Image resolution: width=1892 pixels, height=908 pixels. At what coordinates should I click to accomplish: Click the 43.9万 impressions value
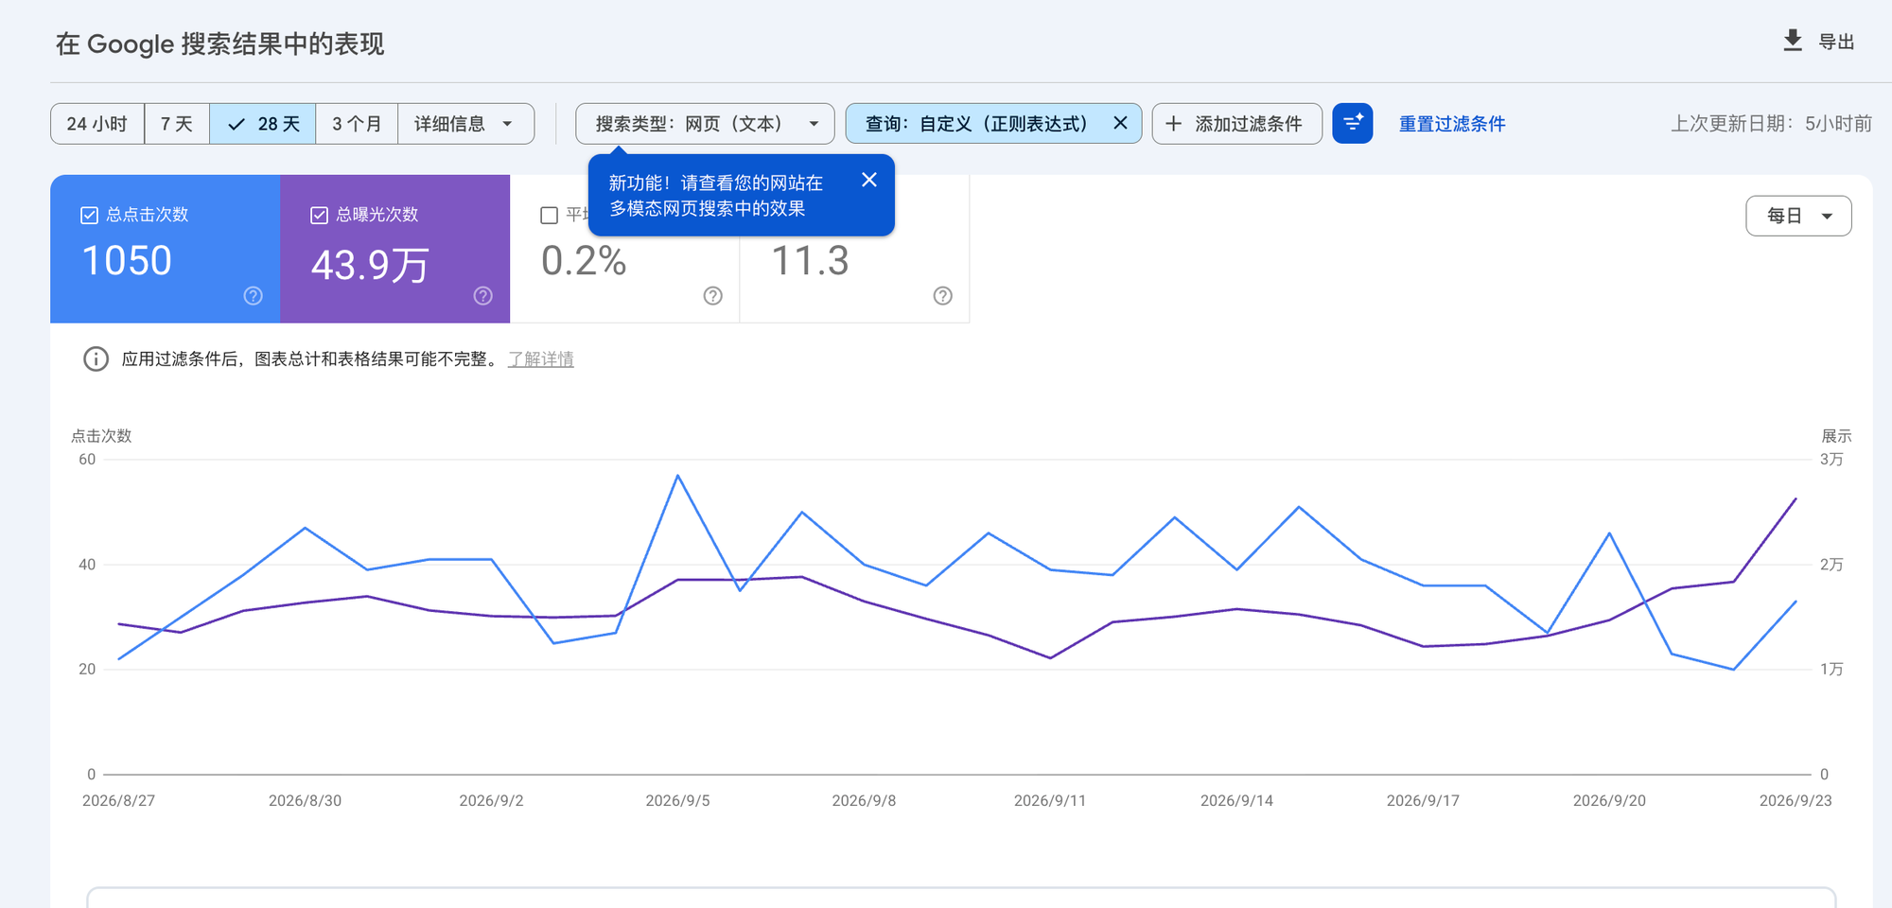(x=370, y=265)
